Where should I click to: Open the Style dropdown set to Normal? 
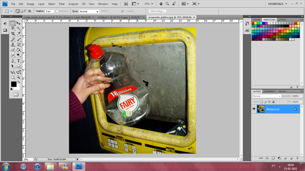coord(89,11)
